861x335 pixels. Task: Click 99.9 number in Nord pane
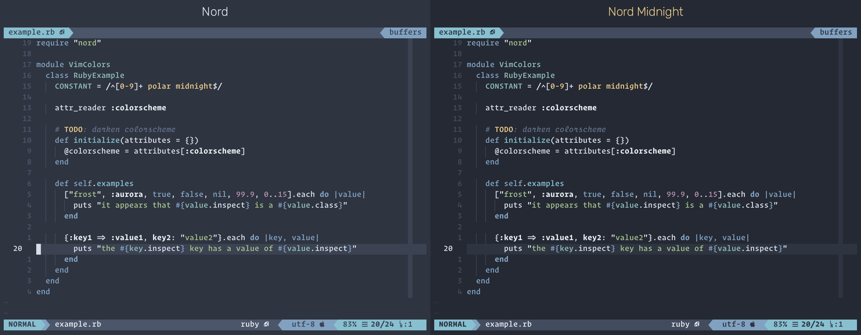[245, 194]
